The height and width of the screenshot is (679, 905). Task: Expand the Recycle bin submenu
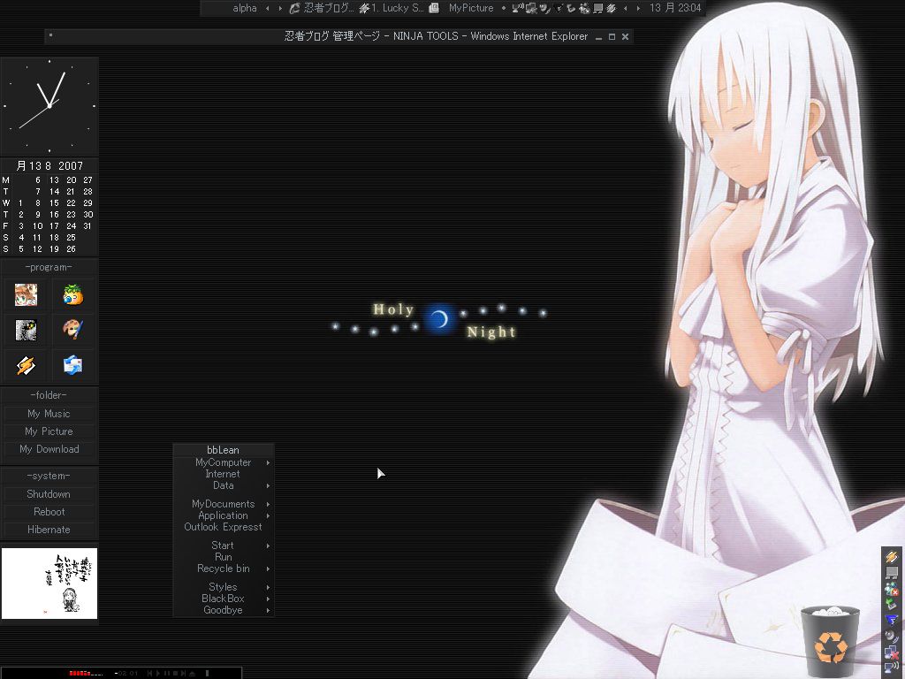click(224, 568)
